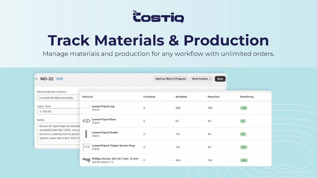This screenshot has height=178, width=317.
Task: Click the Draft status badge
Action: [x=60, y=79]
